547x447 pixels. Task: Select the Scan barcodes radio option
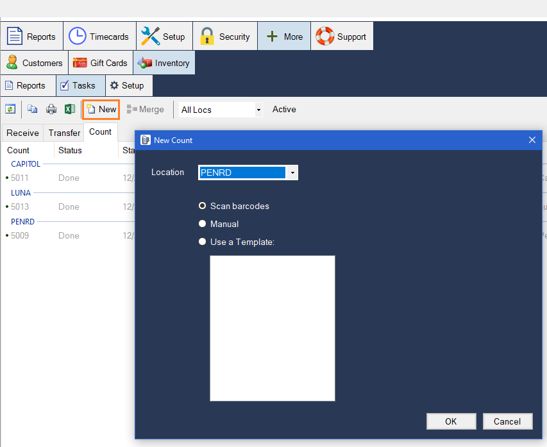(x=203, y=206)
